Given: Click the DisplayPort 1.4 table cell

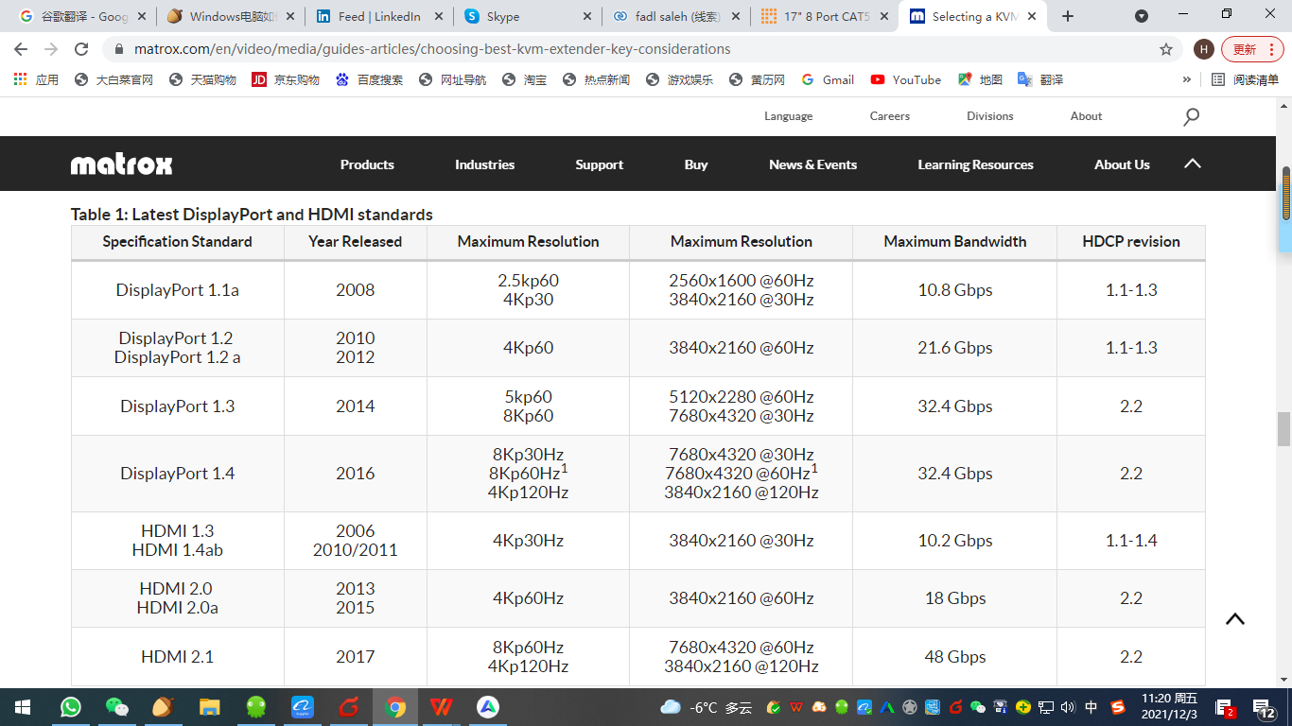Looking at the screenshot, I should click(178, 474).
